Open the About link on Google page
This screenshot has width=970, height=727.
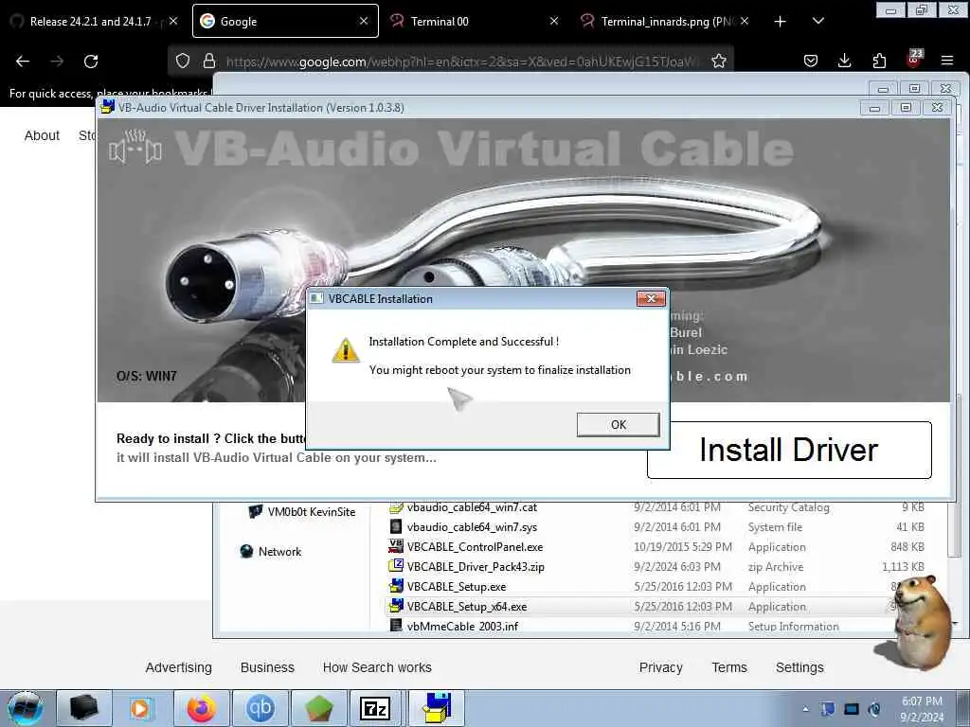coord(42,135)
